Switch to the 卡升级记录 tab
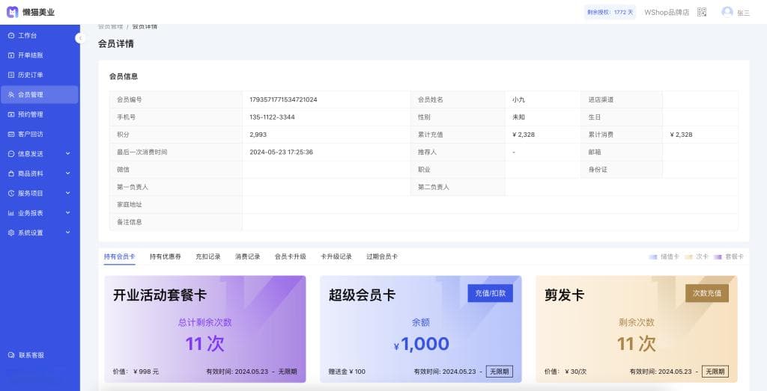Viewport: 767px width, 391px height. click(336, 256)
